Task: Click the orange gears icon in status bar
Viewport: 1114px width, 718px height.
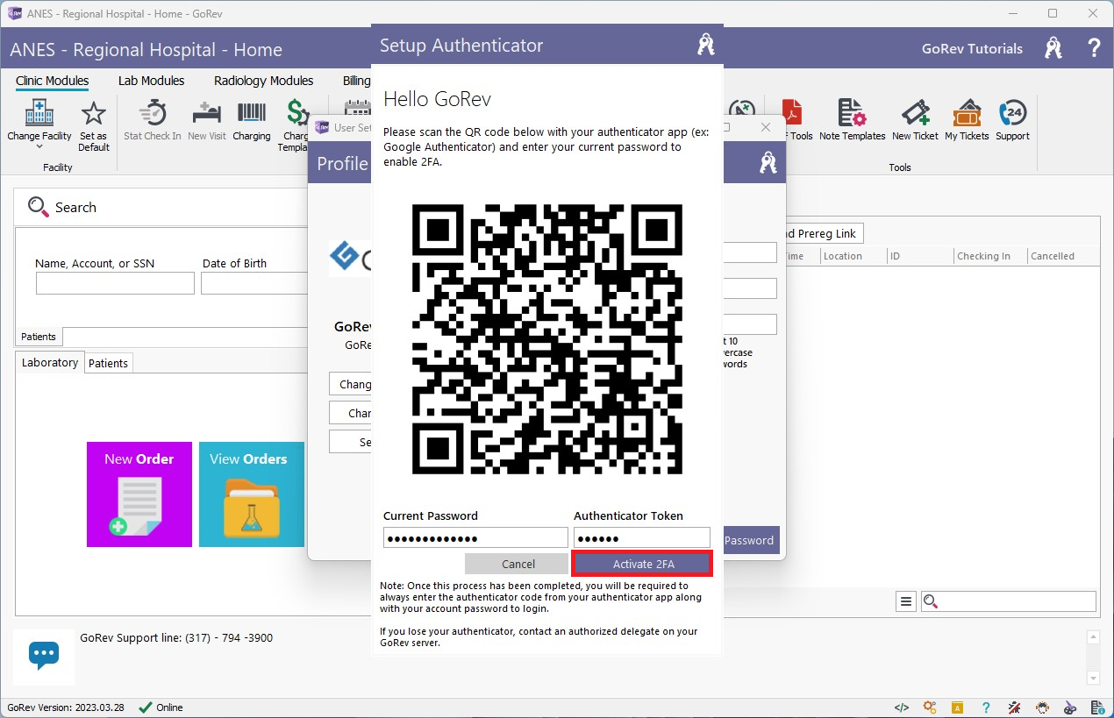Action: point(930,707)
